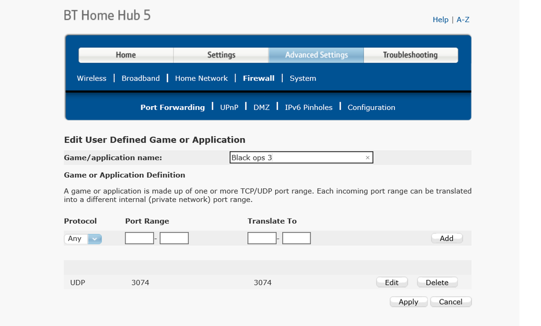This screenshot has width=541, height=326.
Task: Open the Home Network section
Action: coord(201,79)
